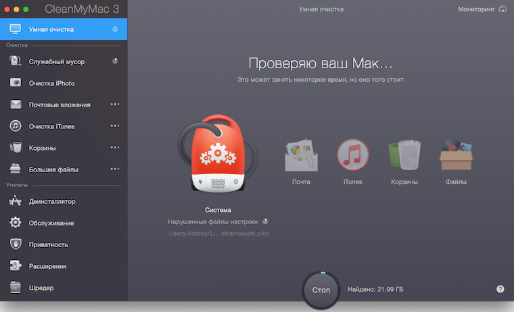Open the Служебный мусор section label

click(x=57, y=61)
